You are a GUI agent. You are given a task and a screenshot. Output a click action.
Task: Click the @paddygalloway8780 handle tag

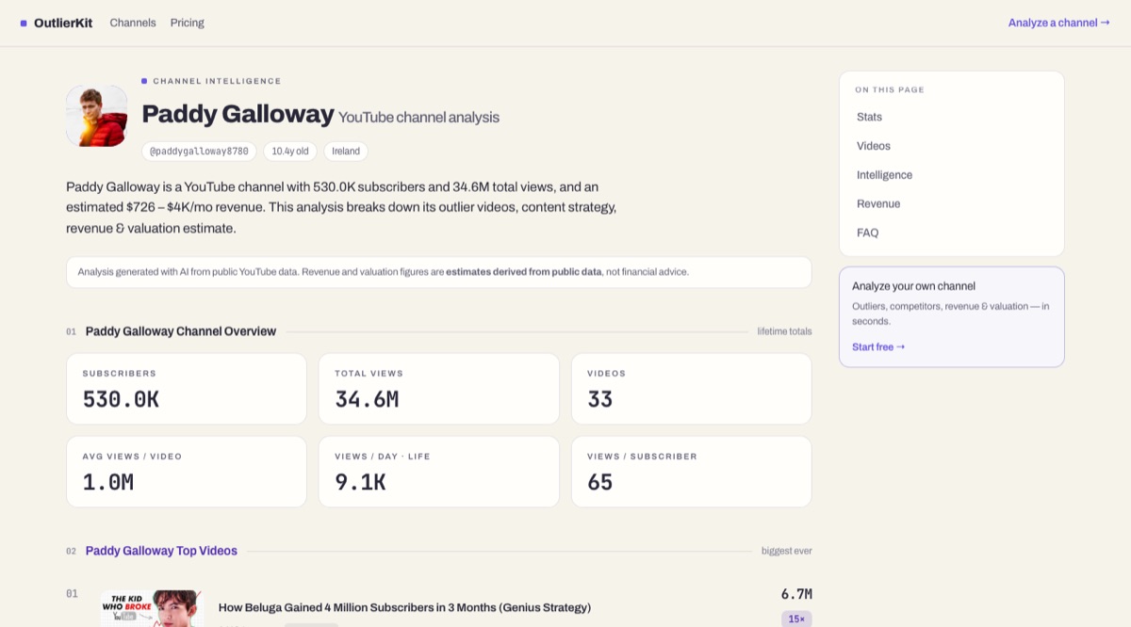(x=199, y=151)
